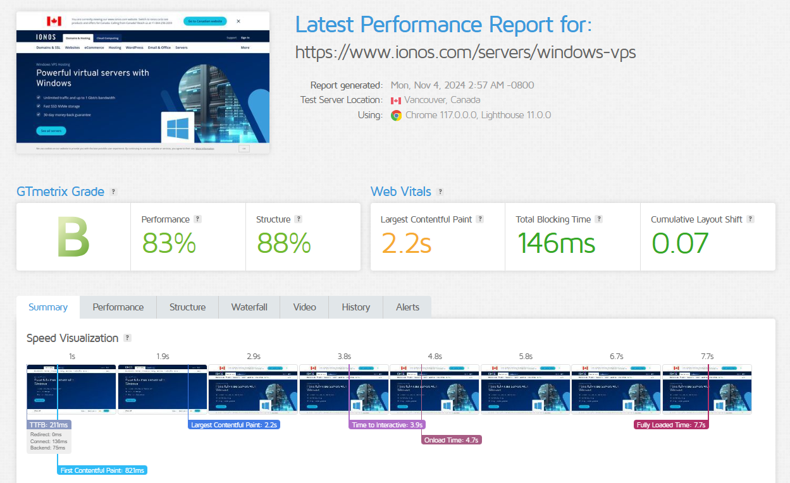
Task: Open the windows-vps report URL link
Action: pos(466,52)
